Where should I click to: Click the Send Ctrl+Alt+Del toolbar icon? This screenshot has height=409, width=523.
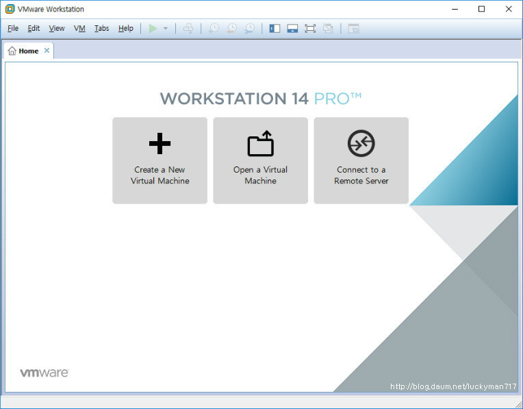coord(188,28)
